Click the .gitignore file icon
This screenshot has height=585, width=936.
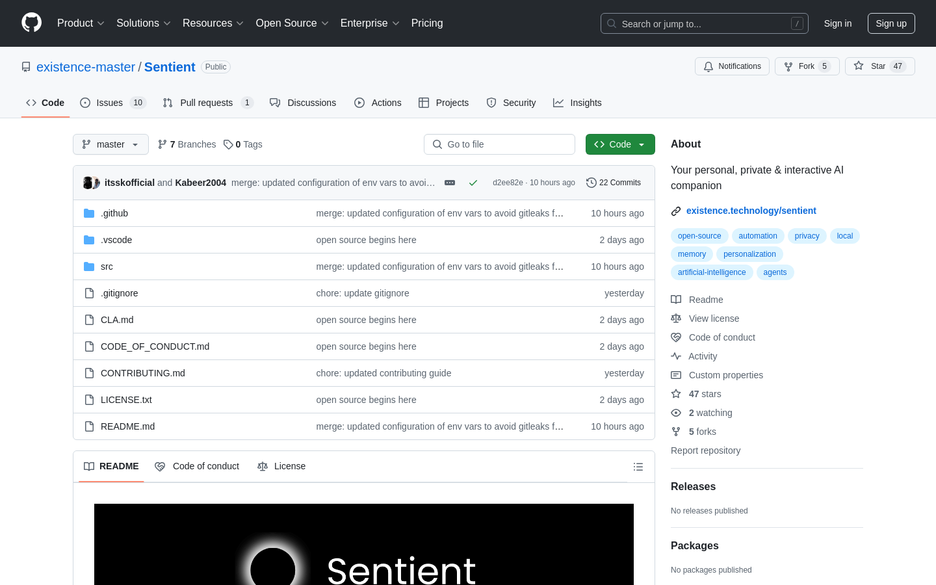click(89, 293)
